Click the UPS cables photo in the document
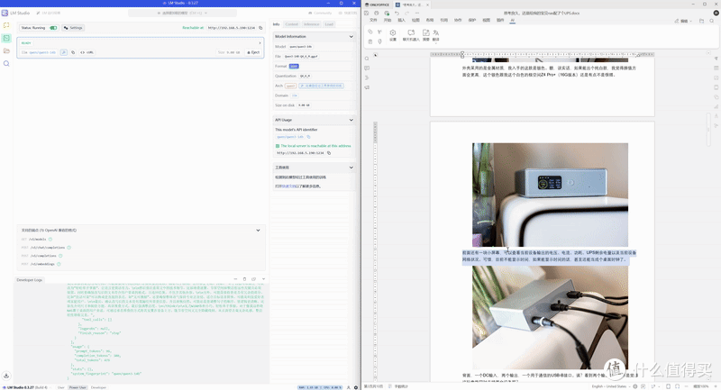The height and width of the screenshot is (390, 721). coord(550,317)
